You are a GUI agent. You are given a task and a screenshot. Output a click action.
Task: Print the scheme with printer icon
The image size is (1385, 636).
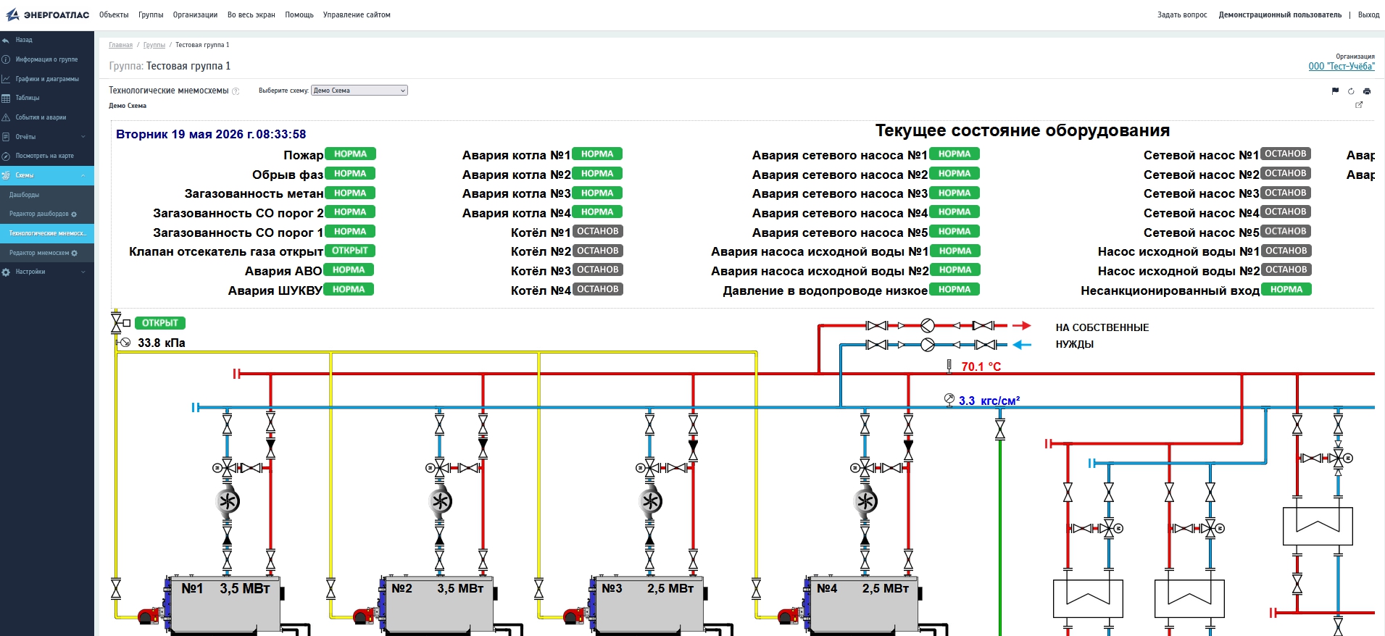click(1367, 91)
